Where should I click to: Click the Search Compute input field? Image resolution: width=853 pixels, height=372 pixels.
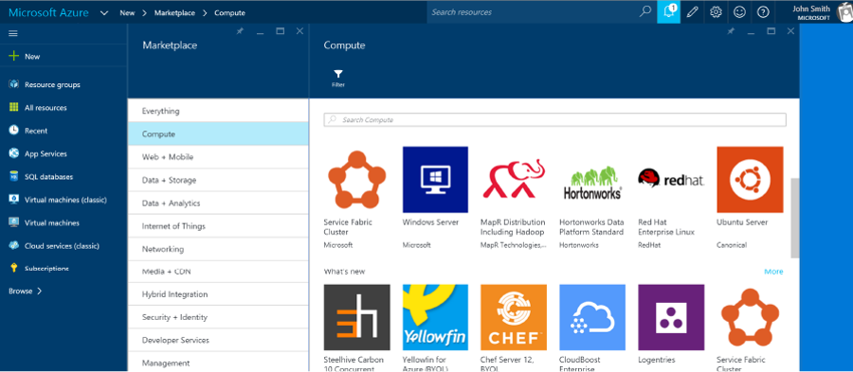554,119
